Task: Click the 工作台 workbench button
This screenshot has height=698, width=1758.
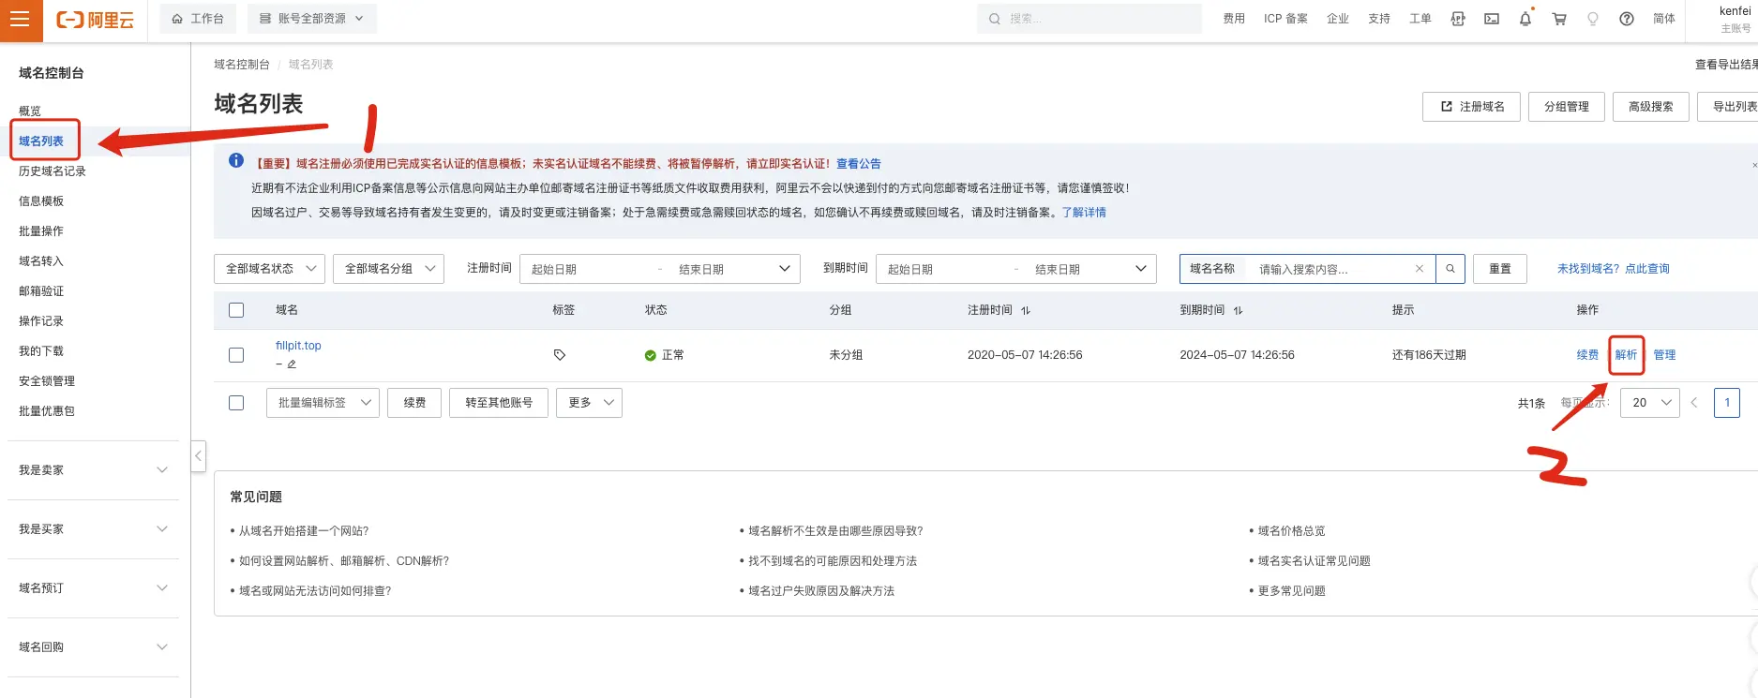Action: pyautogui.click(x=198, y=19)
